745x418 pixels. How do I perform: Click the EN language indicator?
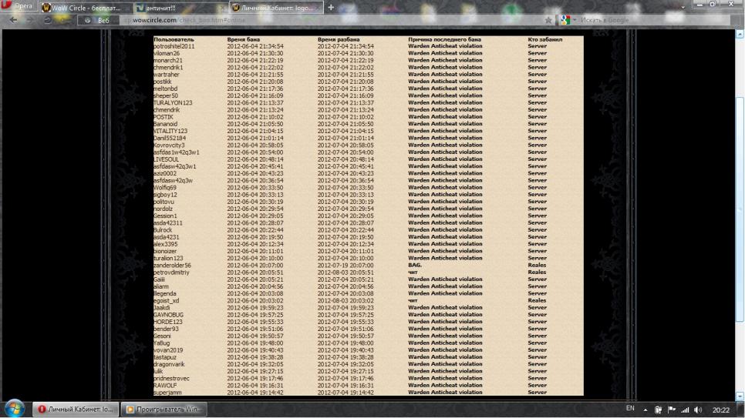(630, 409)
